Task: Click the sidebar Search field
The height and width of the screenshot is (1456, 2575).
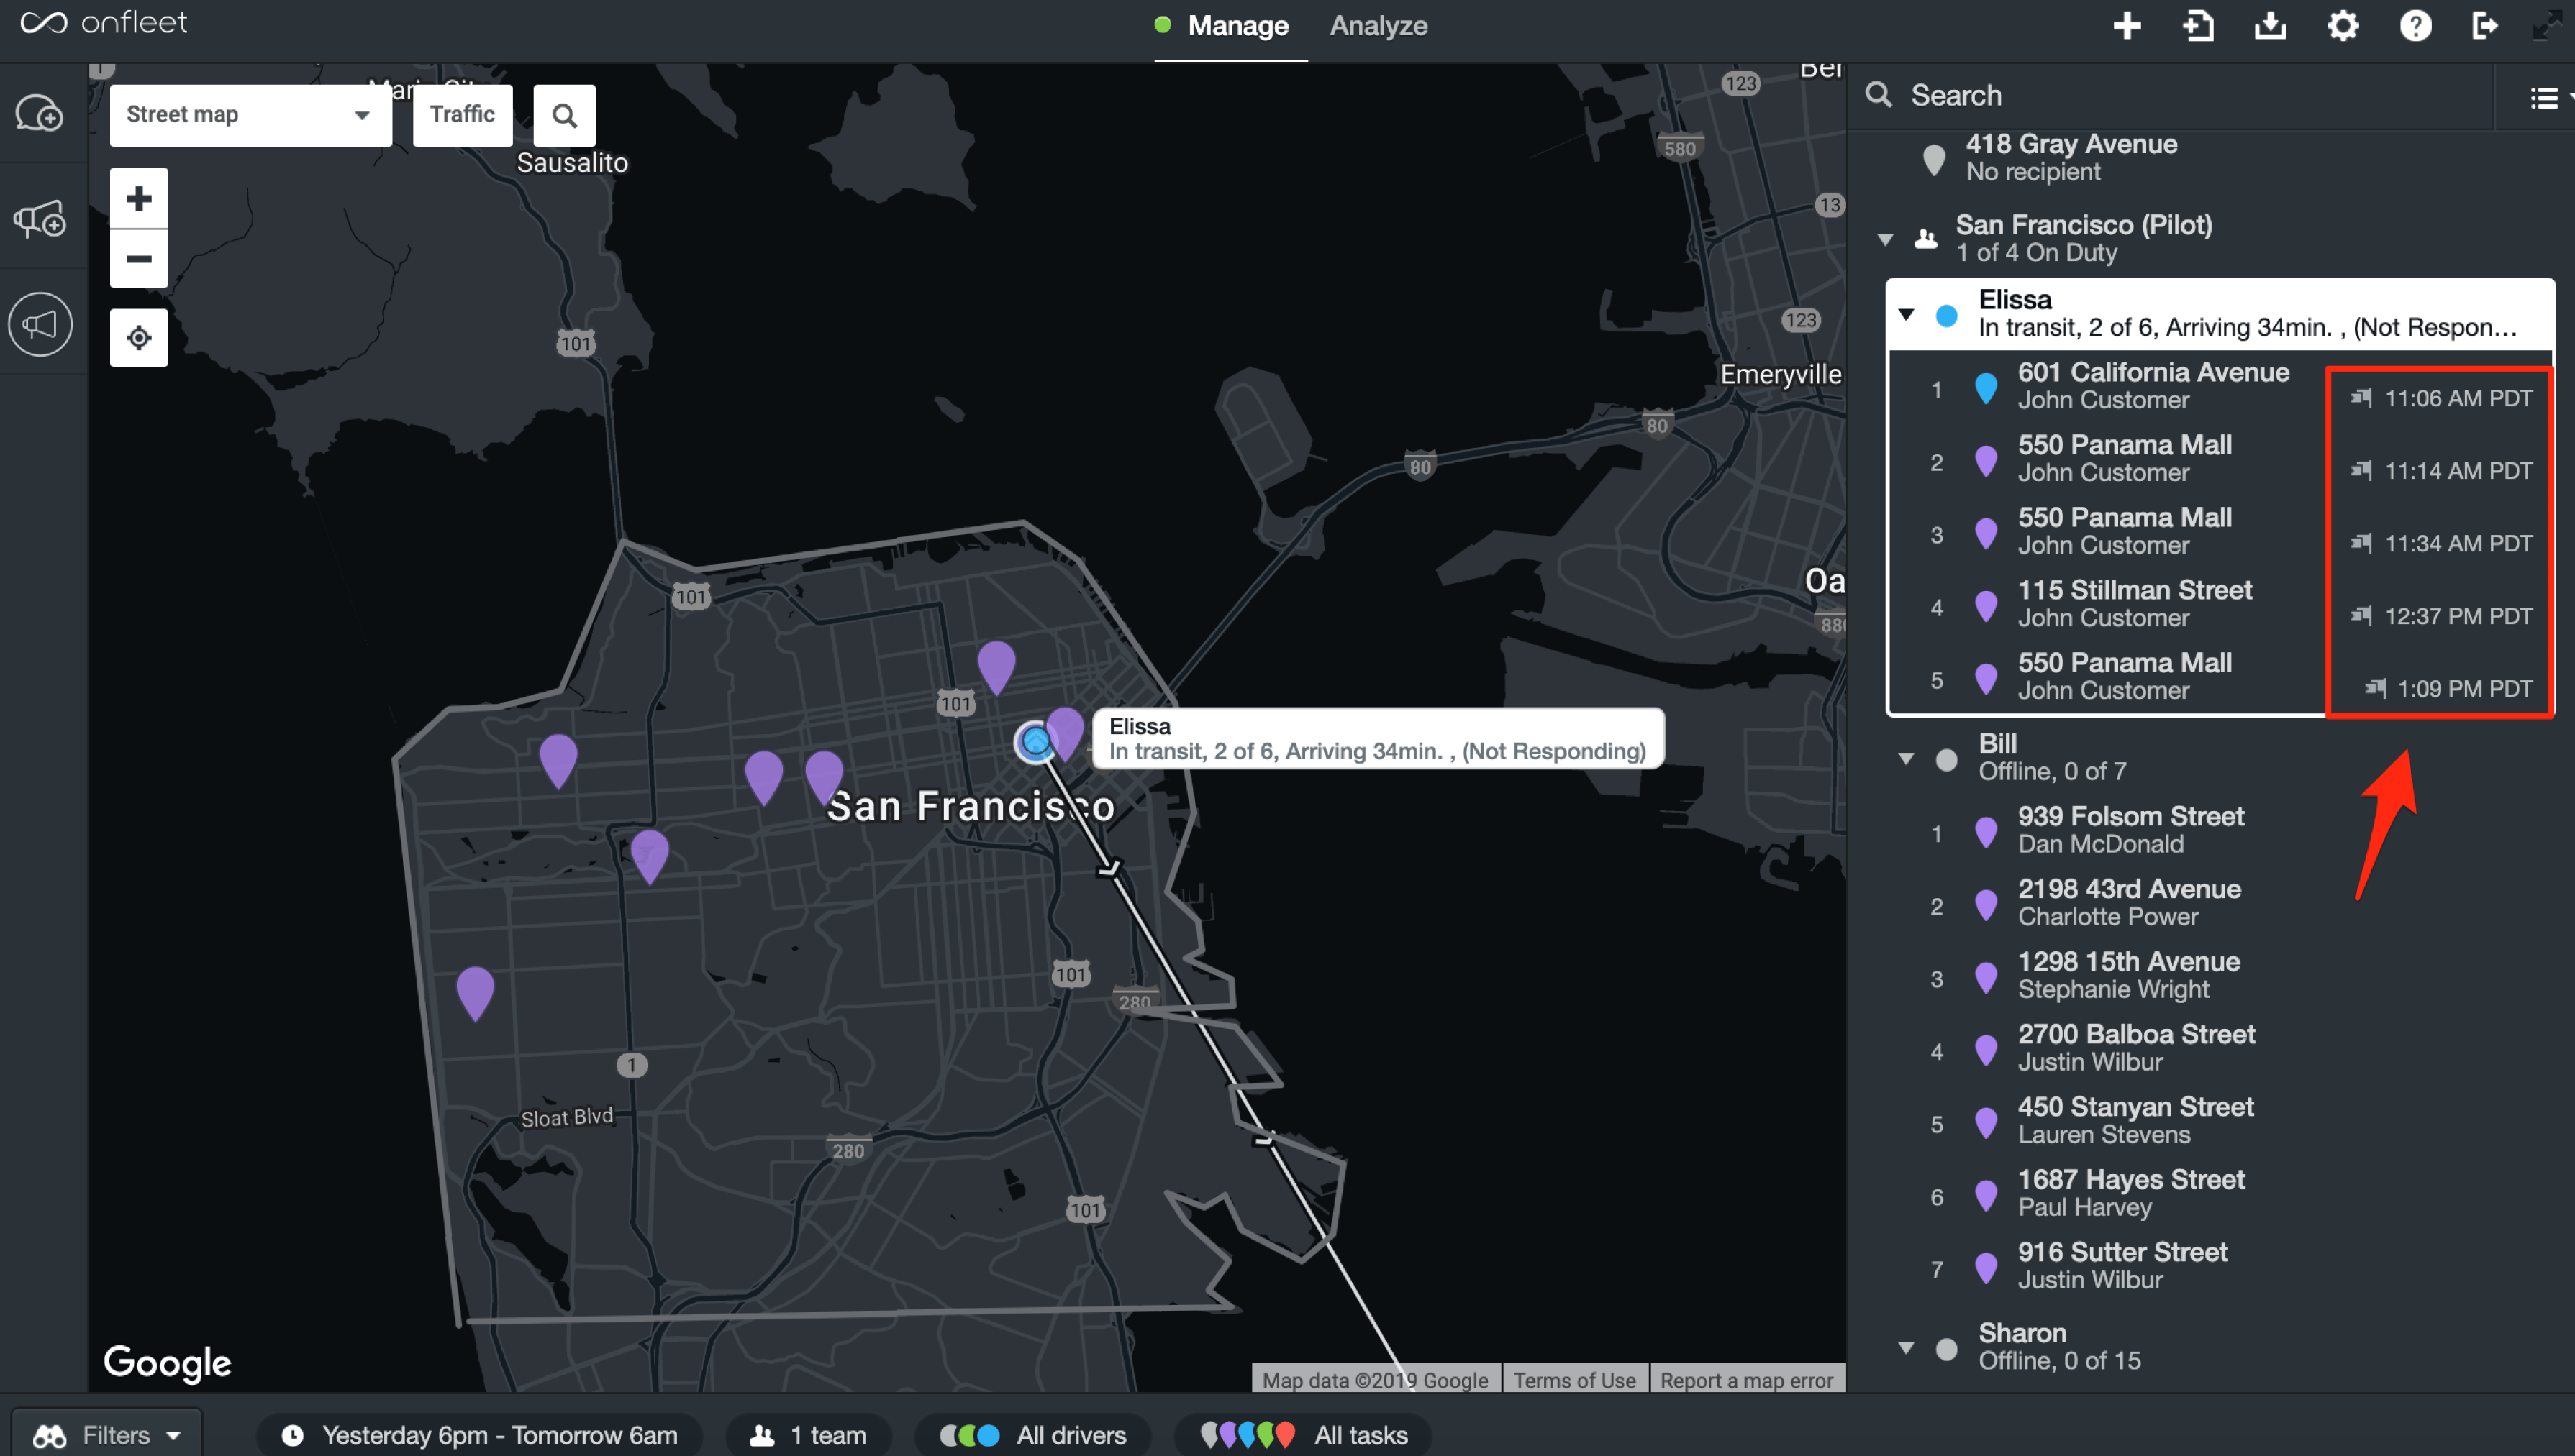Action: pyautogui.click(x=2181, y=96)
